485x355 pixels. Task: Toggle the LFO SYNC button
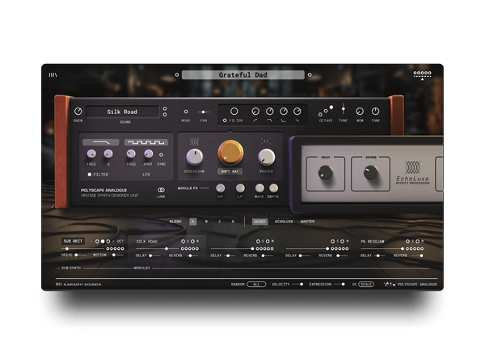tap(161, 154)
